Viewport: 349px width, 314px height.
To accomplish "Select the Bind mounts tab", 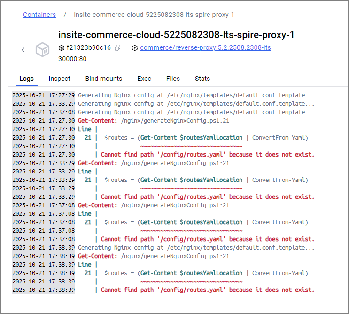I will point(103,78).
